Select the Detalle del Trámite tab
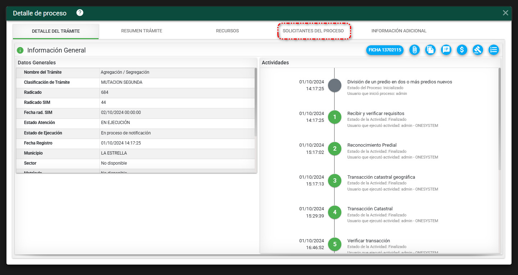The height and width of the screenshot is (275, 518). click(56, 31)
